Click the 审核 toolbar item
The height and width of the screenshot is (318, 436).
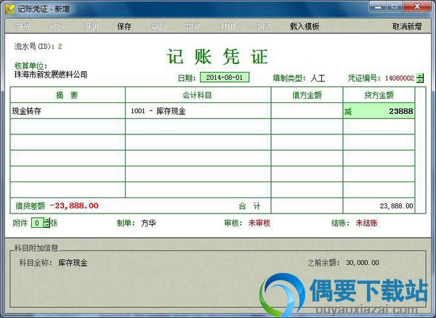(x=193, y=26)
